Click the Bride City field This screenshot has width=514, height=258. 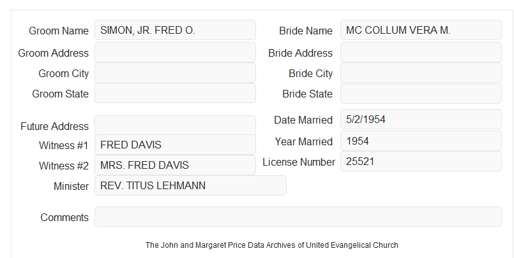point(421,73)
